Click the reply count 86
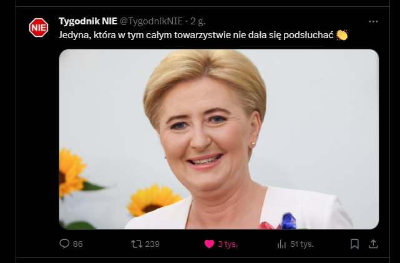400x263 pixels. click(x=78, y=244)
